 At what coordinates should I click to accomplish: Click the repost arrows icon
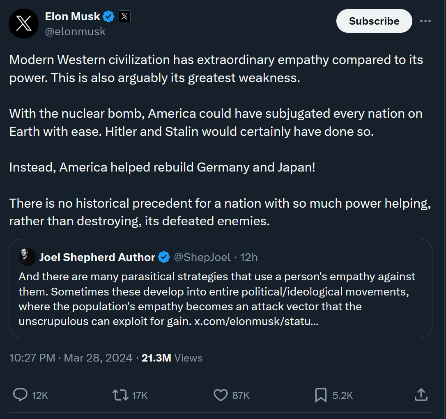point(120,395)
